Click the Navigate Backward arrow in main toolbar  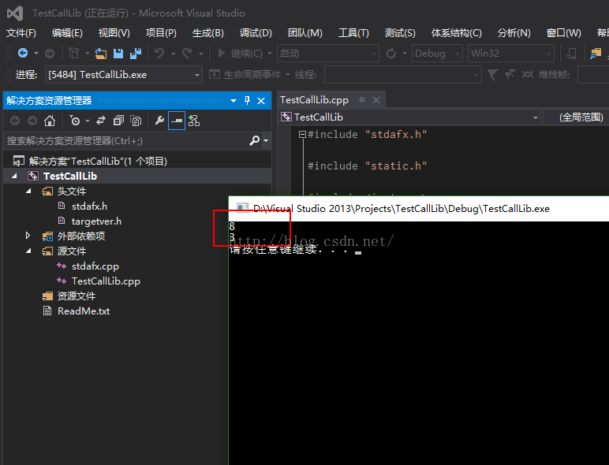pyautogui.click(x=23, y=53)
